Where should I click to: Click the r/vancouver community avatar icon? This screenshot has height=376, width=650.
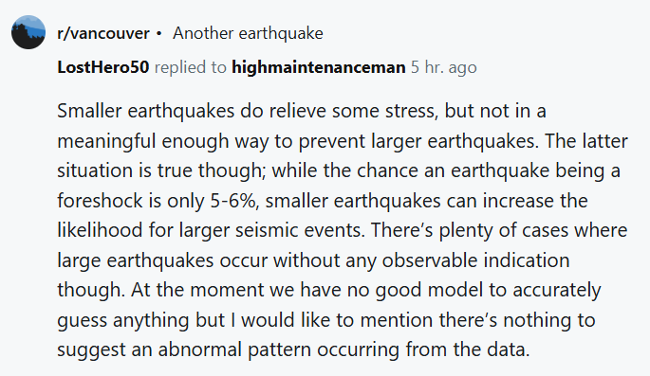(28, 32)
